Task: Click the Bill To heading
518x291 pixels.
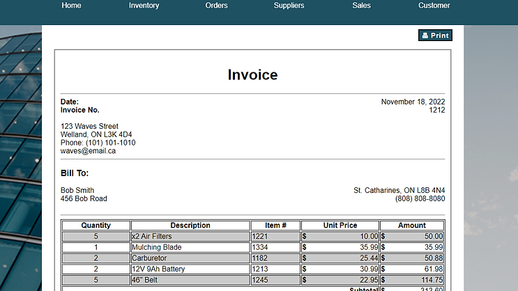Action: coord(75,173)
